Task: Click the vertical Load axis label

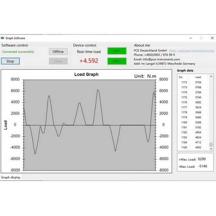Action: (5, 125)
